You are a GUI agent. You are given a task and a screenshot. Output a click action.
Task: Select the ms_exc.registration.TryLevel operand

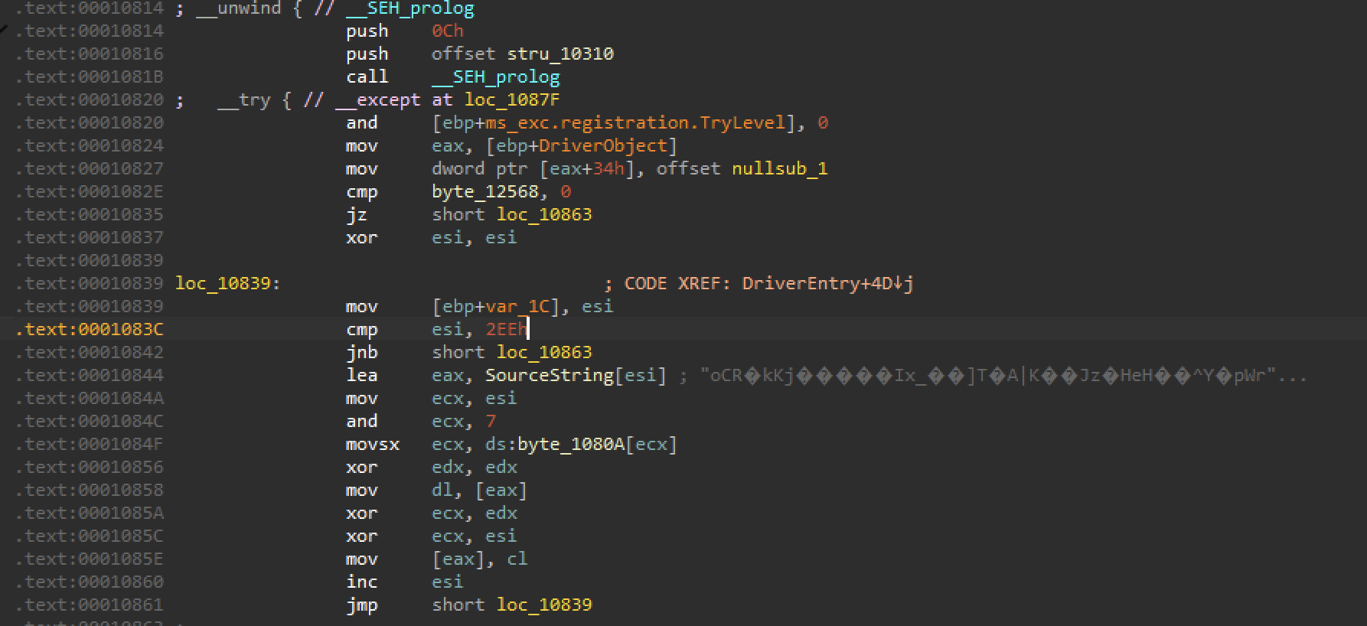[x=636, y=122]
